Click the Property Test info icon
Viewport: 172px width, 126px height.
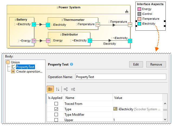pyautogui.click(x=72, y=64)
